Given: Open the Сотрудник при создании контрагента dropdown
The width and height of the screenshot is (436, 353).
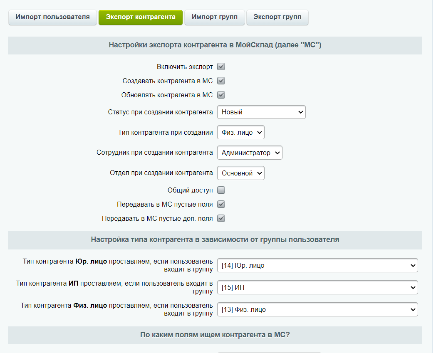Looking at the screenshot, I should [x=250, y=153].
